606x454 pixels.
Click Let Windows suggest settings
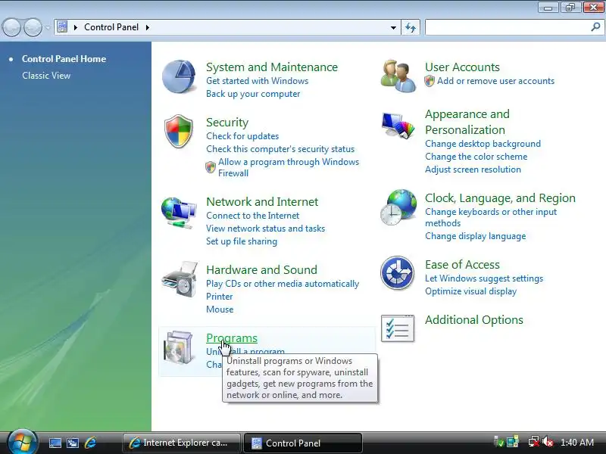coord(484,278)
